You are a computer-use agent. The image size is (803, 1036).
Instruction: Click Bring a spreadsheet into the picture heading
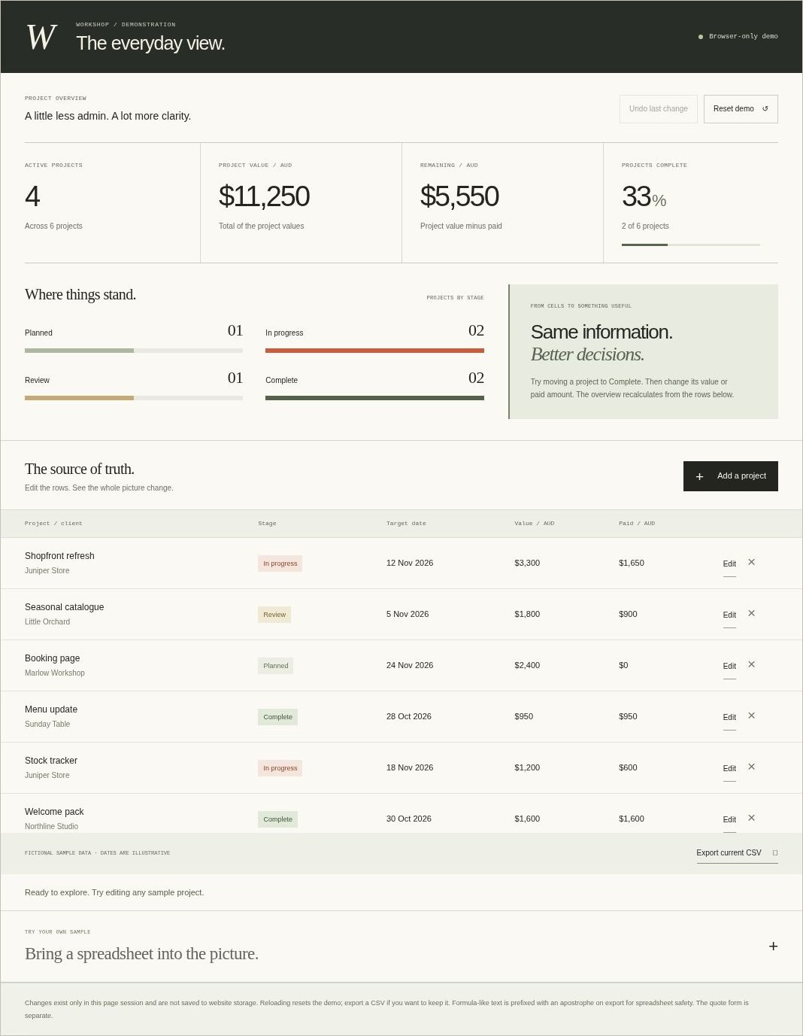pos(141,954)
